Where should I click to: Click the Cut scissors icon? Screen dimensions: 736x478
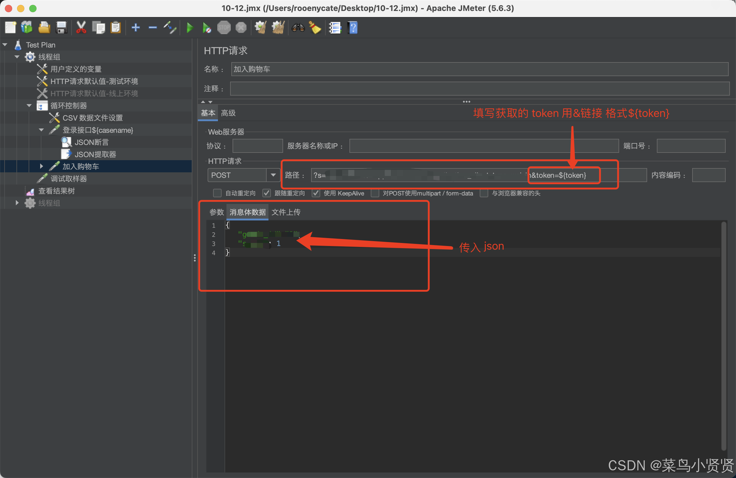[x=81, y=28]
